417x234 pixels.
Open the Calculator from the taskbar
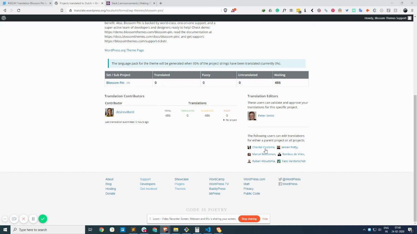tap(197, 230)
